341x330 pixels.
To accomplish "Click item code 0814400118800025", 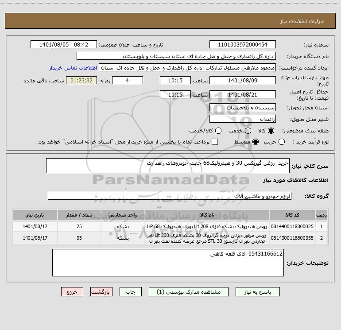I will 292,226.
